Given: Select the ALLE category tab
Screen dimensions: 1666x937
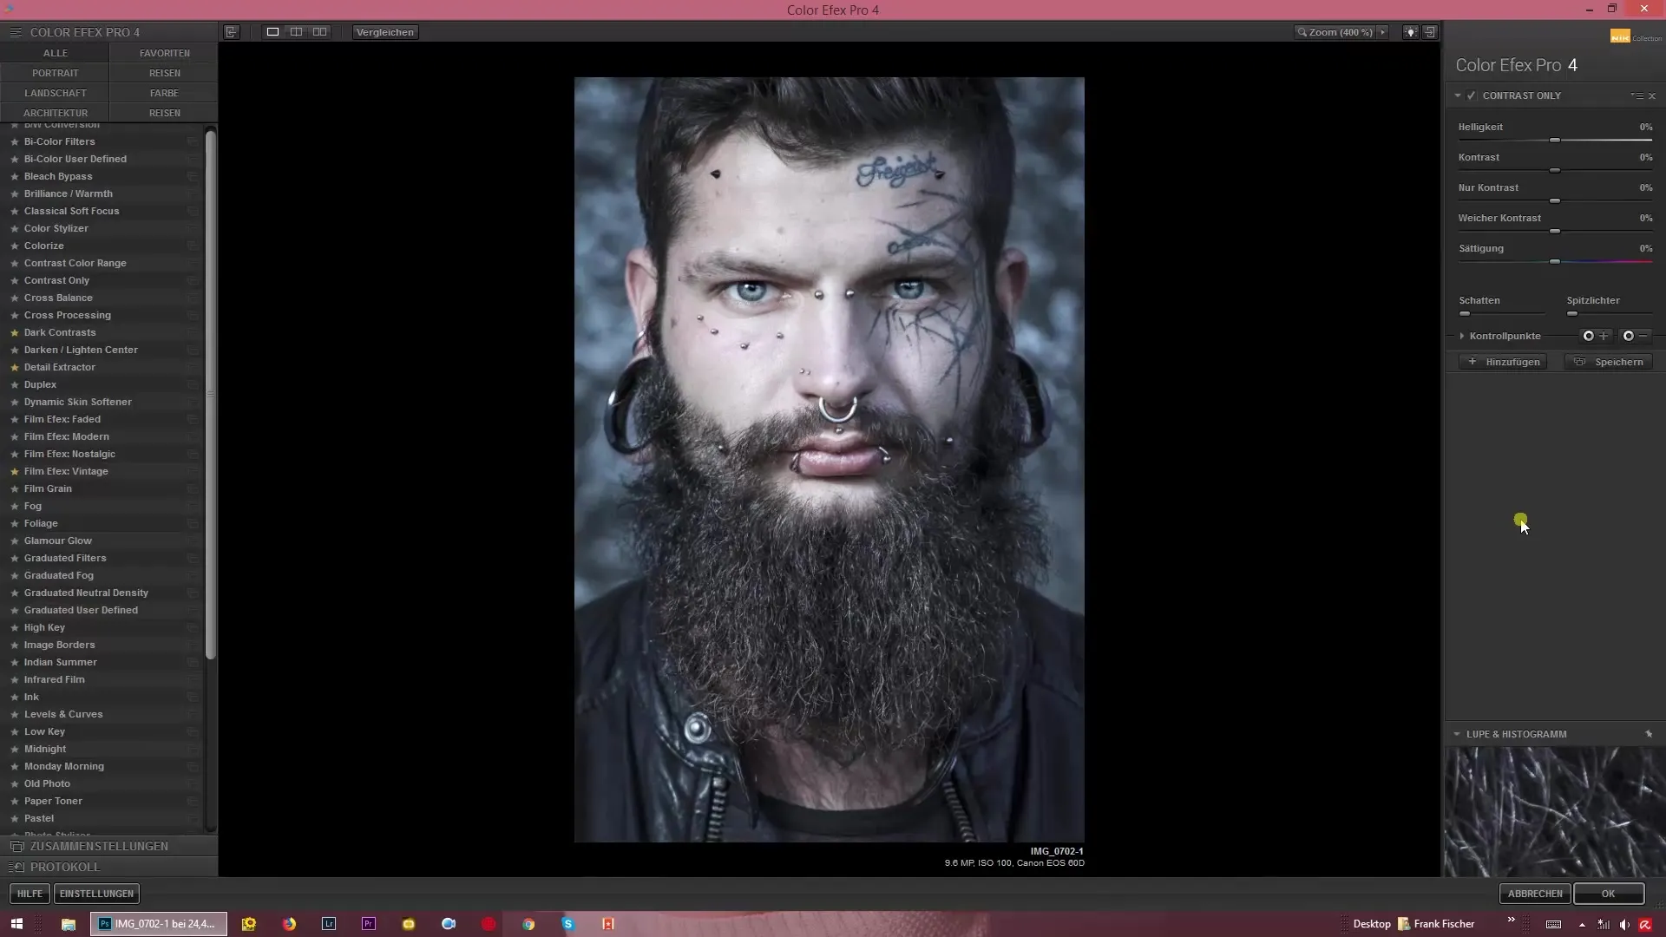Looking at the screenshot, I should [55, 53].
